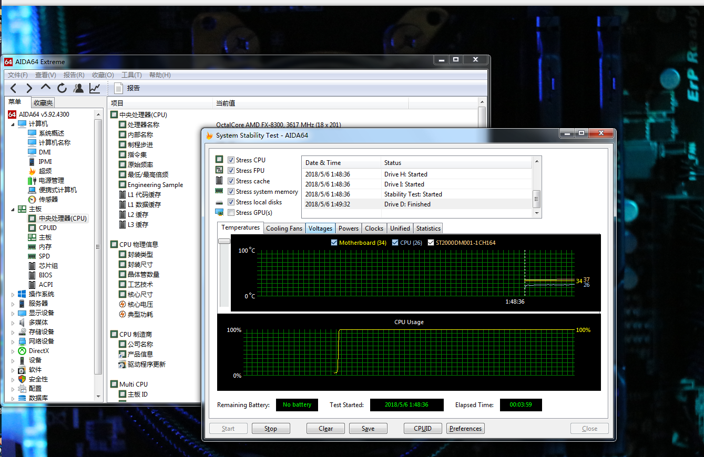Open the graph chart icon in the AIDA64 toolbar

[95, 88]
